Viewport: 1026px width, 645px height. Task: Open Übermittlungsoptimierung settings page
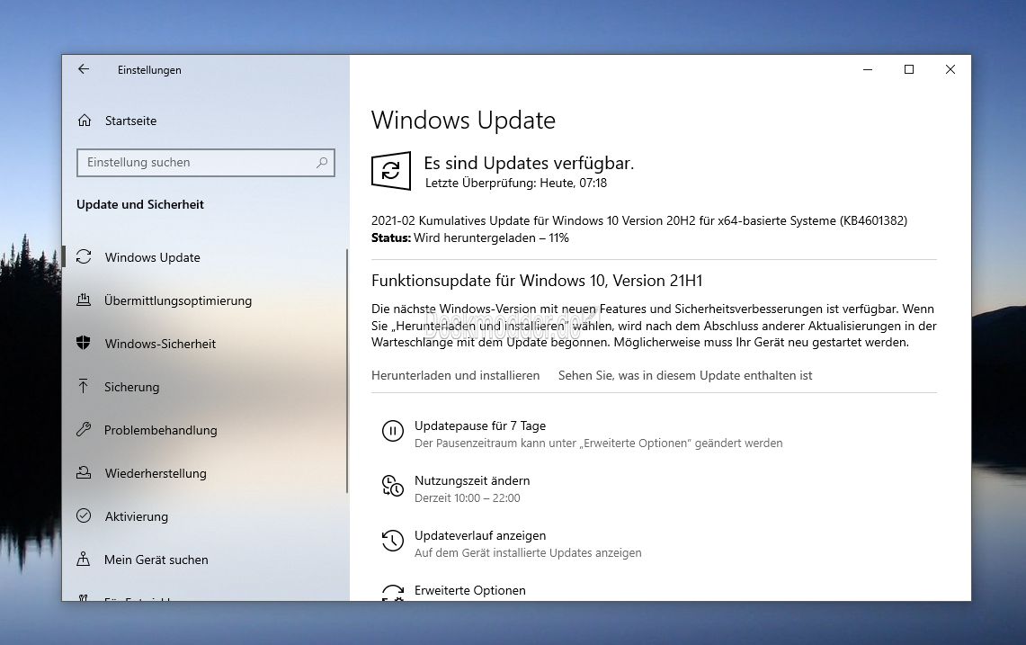(178, 300)
